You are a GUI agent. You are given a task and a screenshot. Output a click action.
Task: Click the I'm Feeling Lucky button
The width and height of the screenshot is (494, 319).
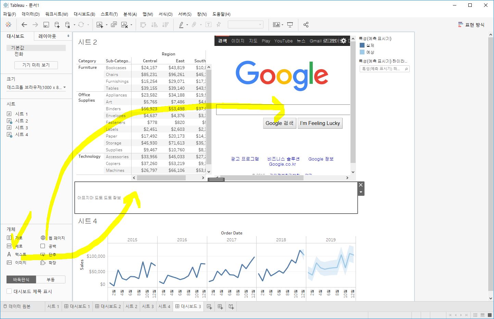pyautogui.click(x=320, y=123)
